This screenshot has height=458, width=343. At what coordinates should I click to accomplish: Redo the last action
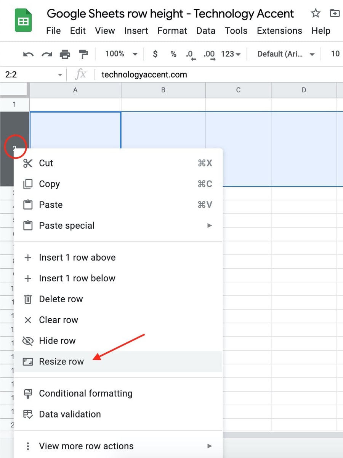[x=46, y=54]
